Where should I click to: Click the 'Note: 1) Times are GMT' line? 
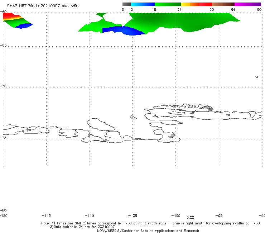pyautogui.click(x=150, y=223)
